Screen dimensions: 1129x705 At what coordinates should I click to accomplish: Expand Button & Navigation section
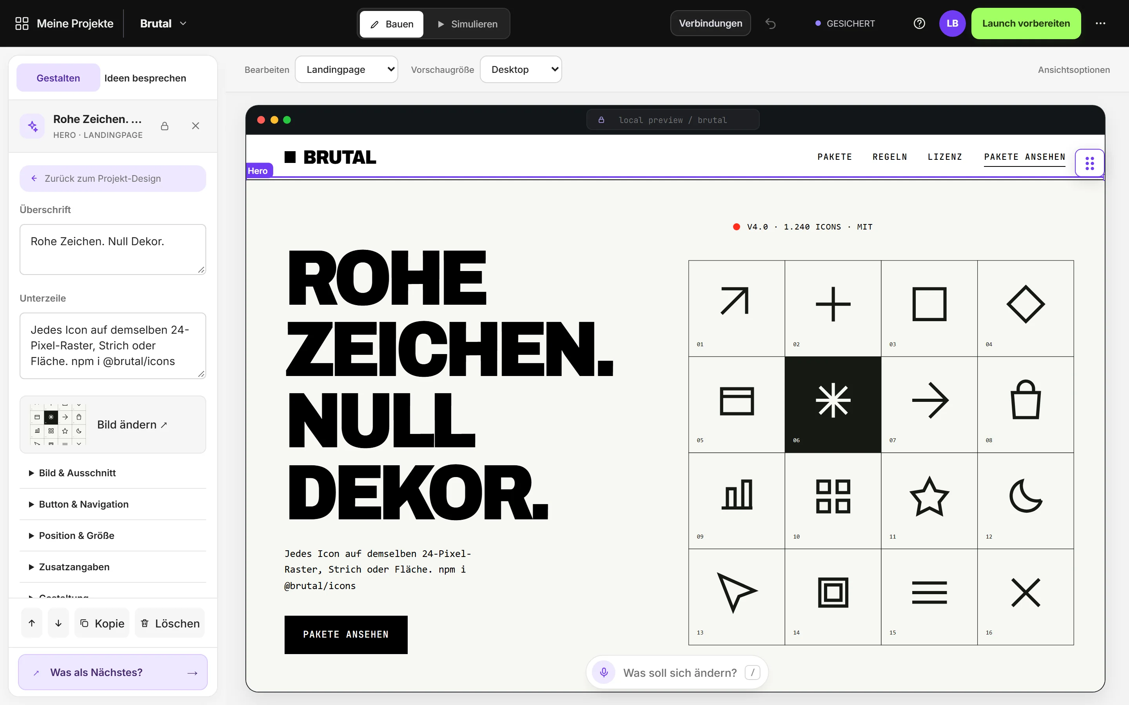click(113, 504)
